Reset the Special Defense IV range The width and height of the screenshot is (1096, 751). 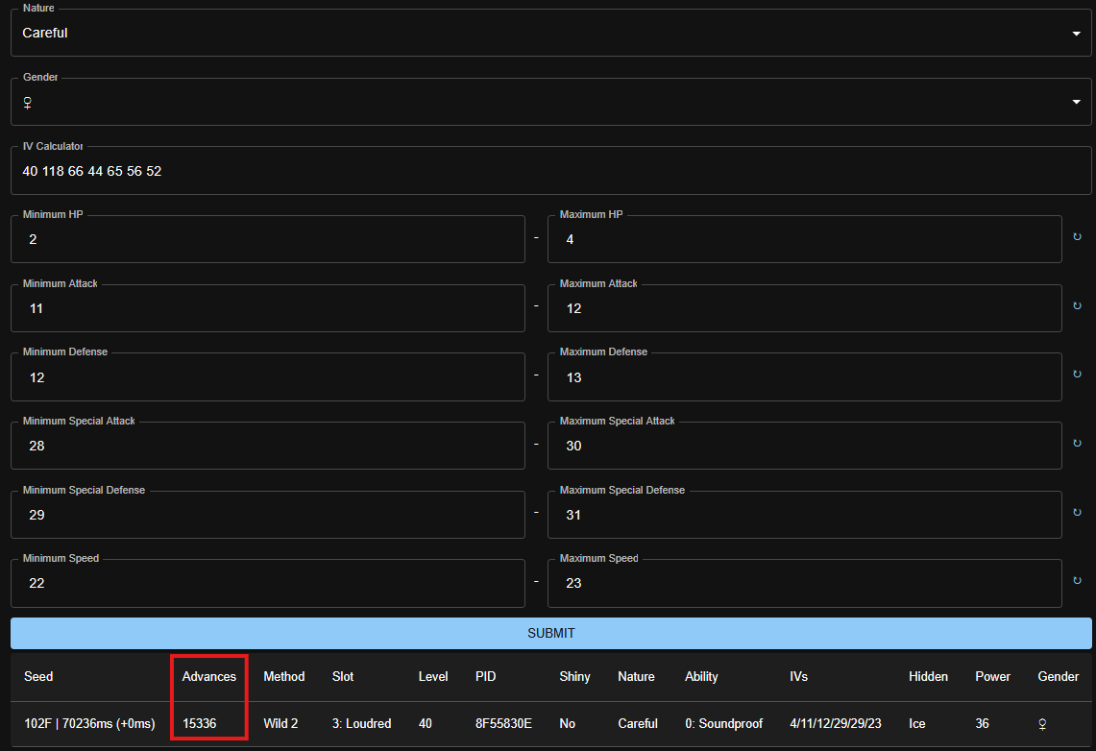1077,513
